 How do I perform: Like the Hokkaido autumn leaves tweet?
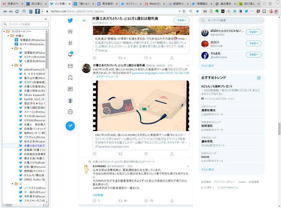pos(146,58)
